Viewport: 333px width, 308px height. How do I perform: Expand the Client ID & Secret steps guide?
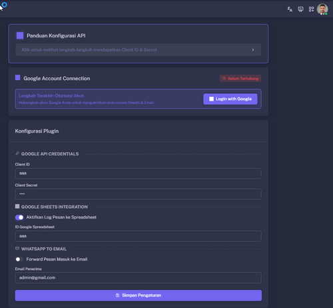tap(138, 50)
